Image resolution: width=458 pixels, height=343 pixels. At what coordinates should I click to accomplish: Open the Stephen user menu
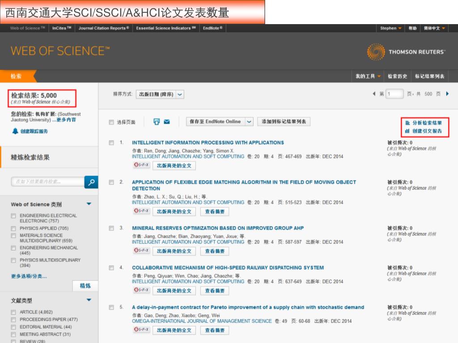390,28
